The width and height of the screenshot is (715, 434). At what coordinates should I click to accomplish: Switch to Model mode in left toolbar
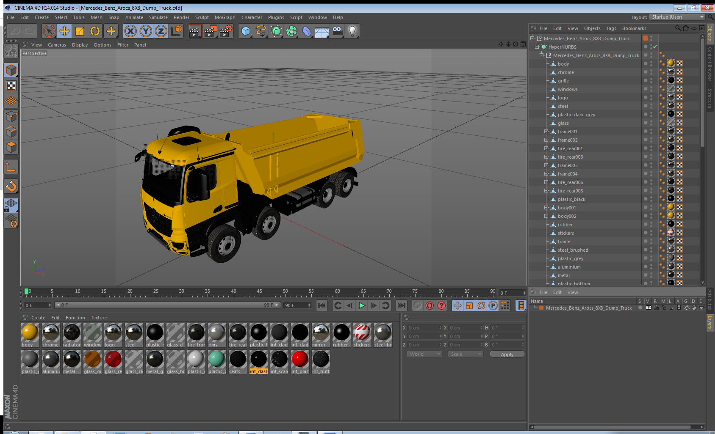(11, 70)
